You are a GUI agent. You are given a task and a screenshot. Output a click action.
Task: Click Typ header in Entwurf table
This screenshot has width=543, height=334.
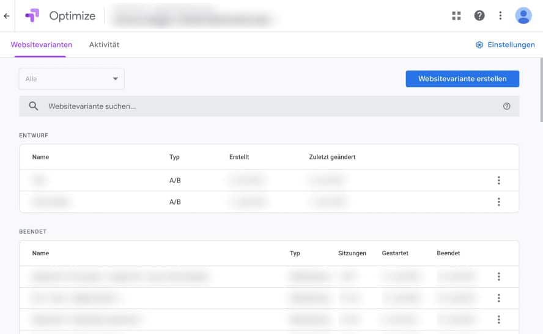pyautogui.click(x=174, y=157)
